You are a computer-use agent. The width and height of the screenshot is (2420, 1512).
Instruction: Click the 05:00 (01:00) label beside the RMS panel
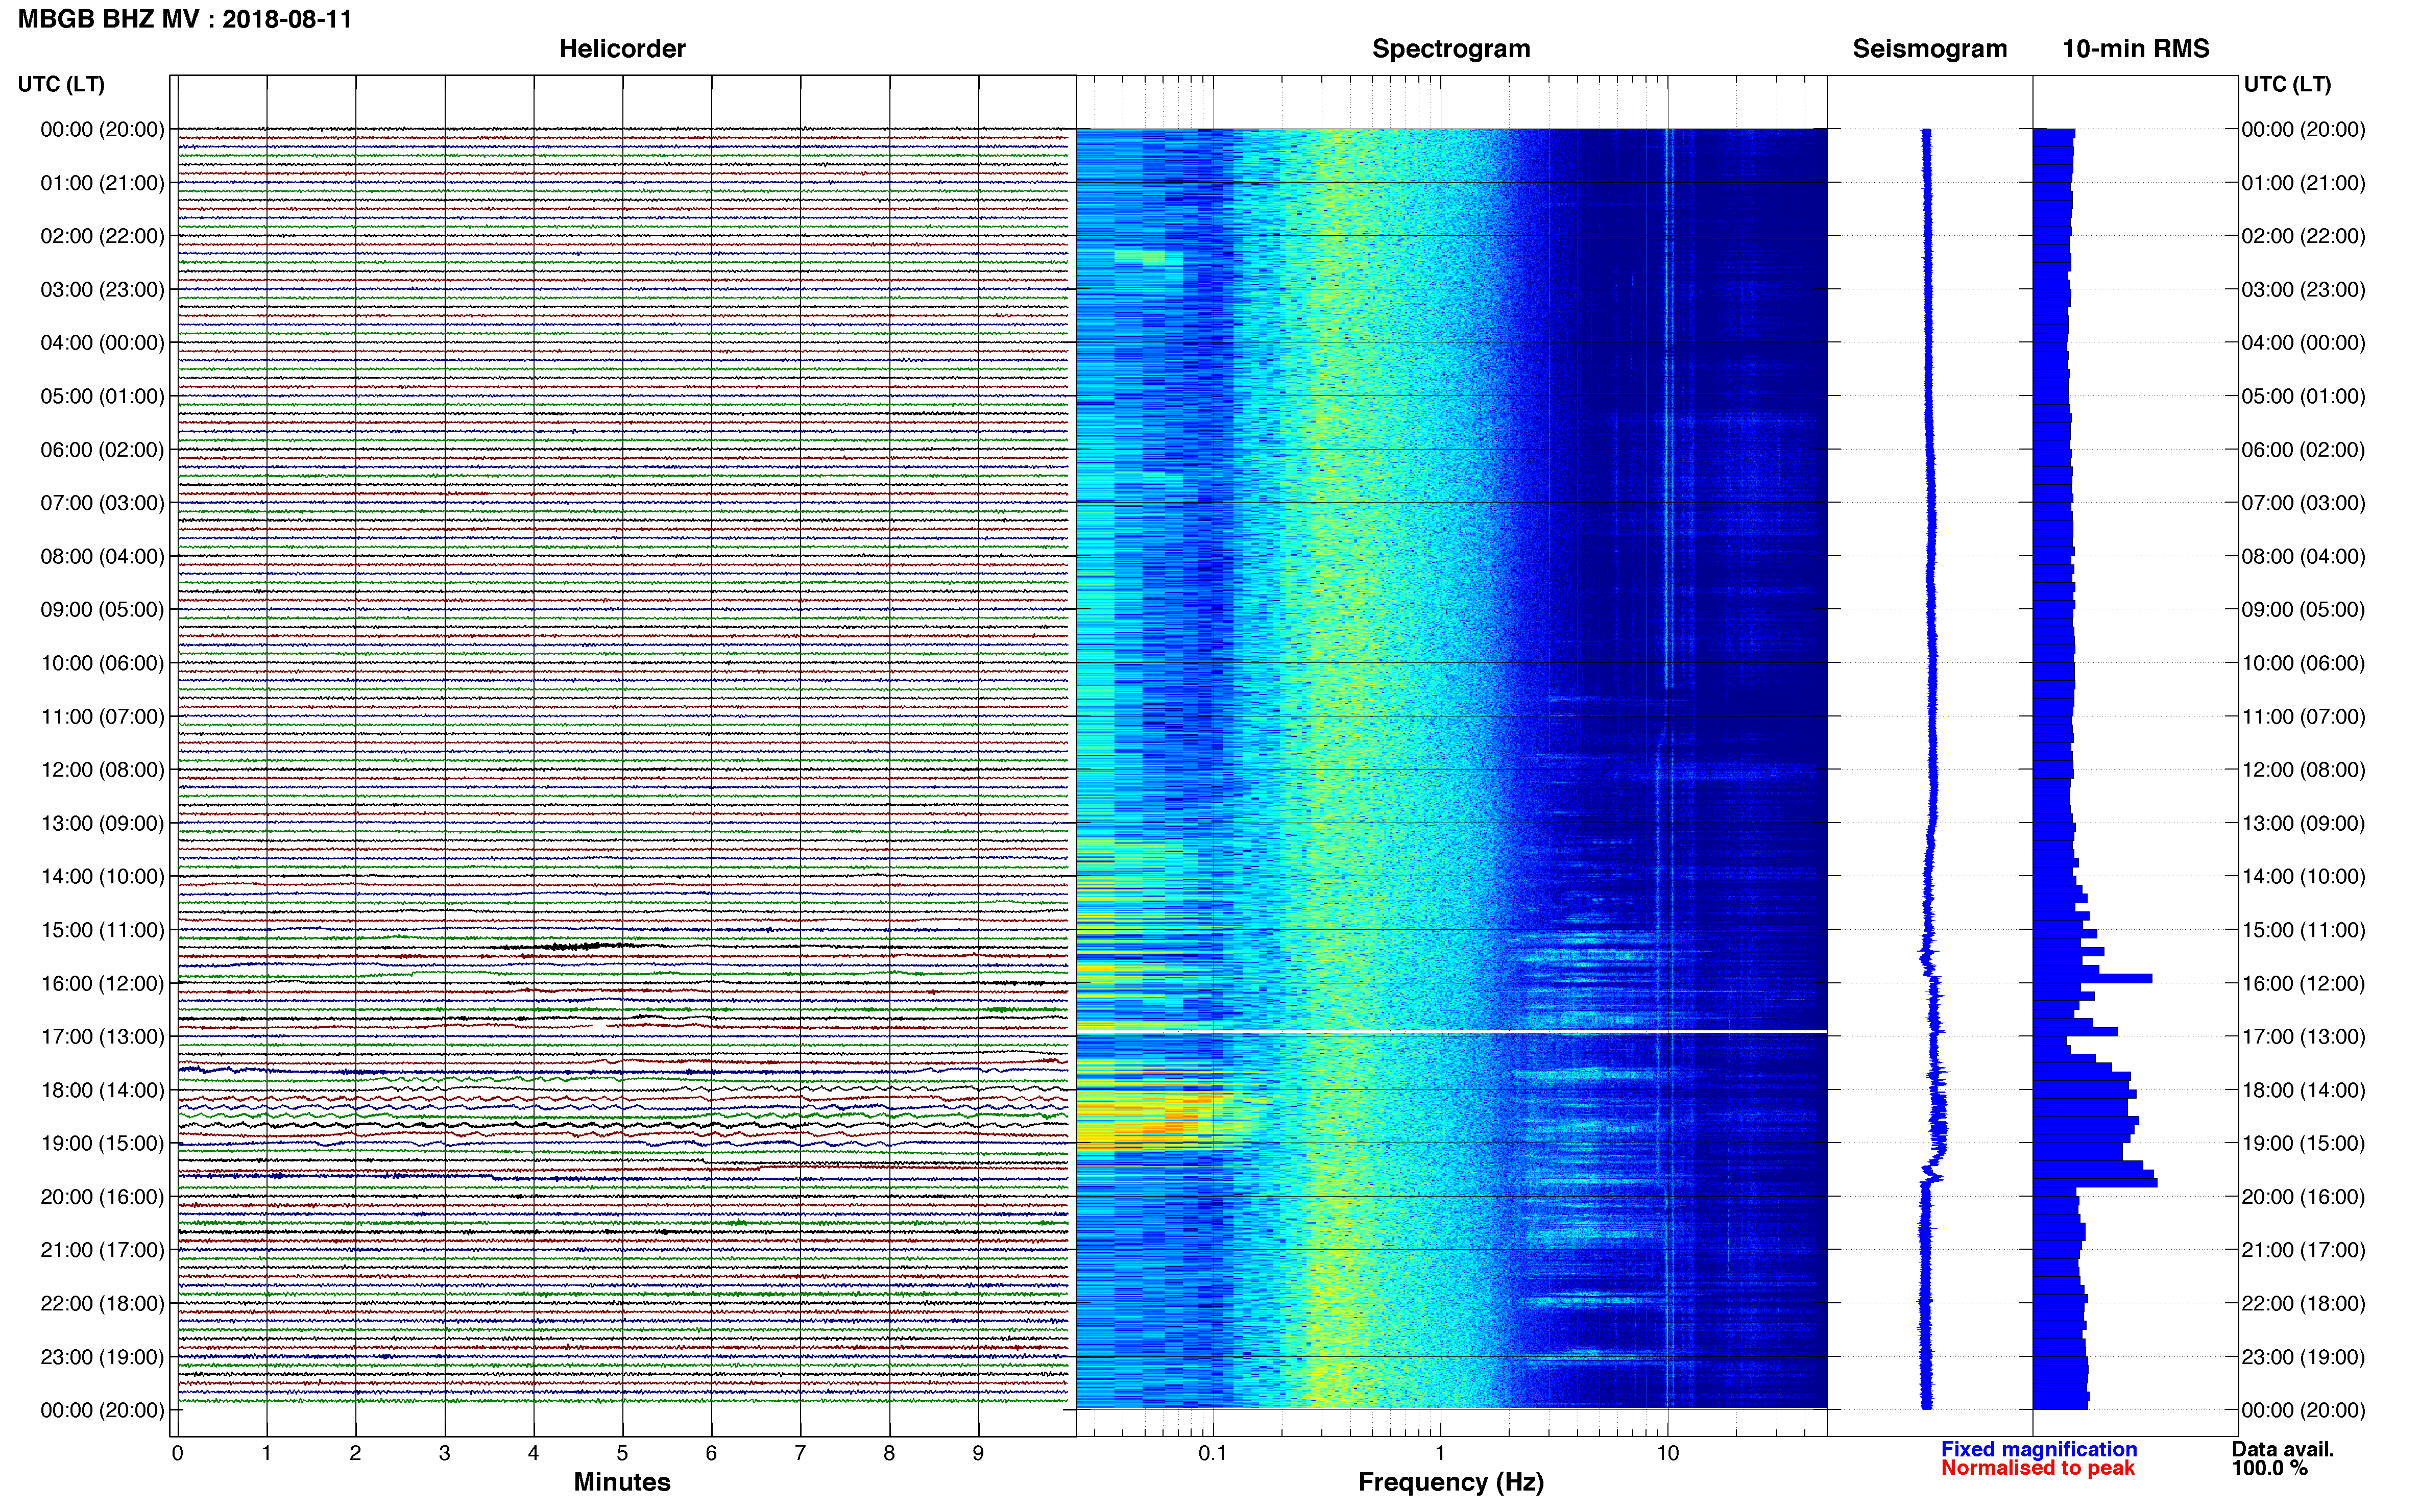[x=2304, y=396]
